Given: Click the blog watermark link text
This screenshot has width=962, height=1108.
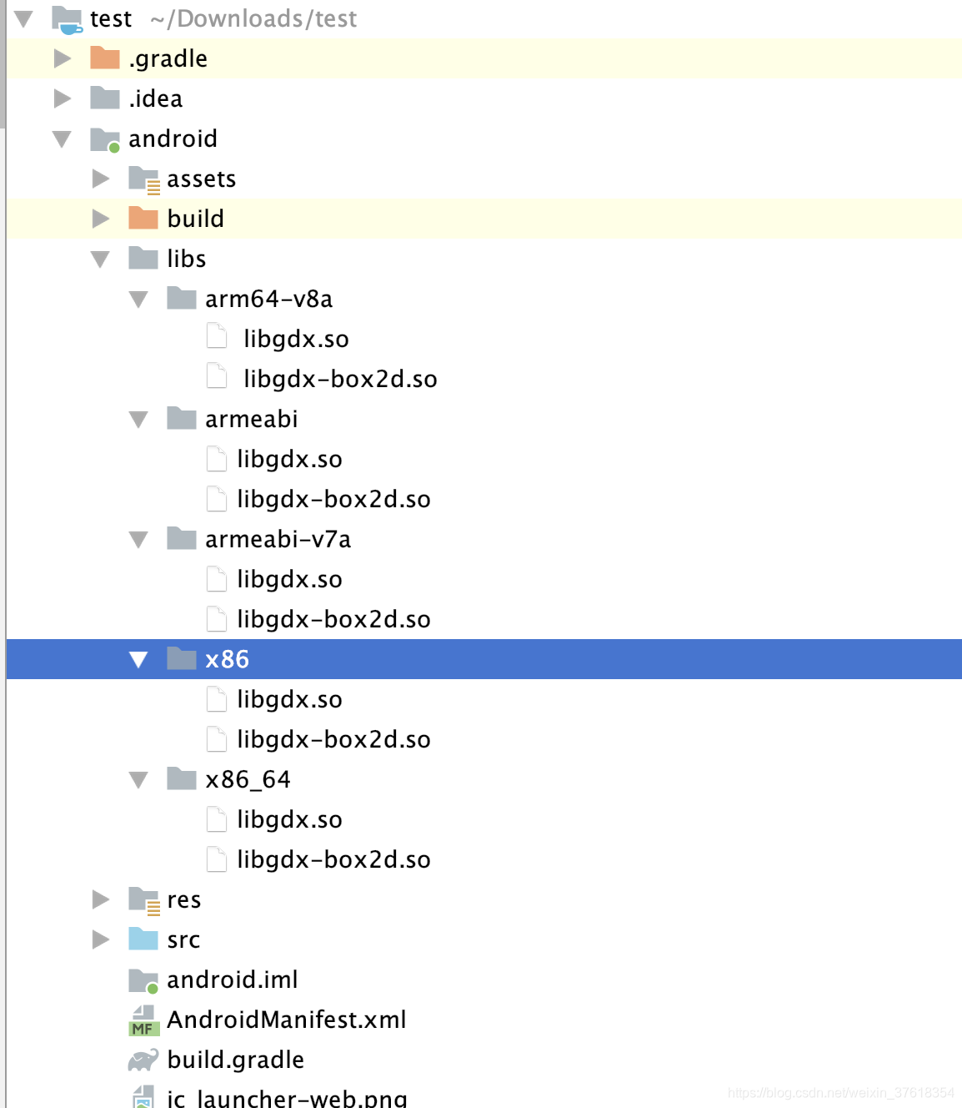Looking at the screenshot, I should point(841,1091).
